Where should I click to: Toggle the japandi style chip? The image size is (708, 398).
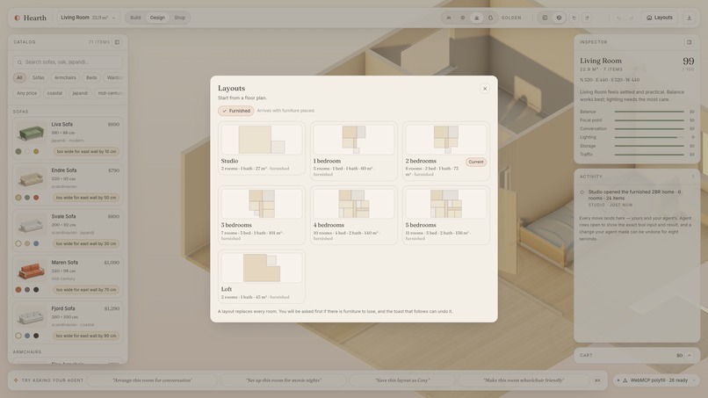coord(80,93)
